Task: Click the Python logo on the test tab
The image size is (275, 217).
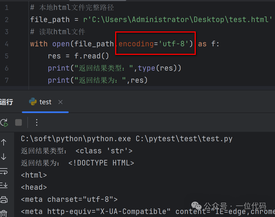Action: [33, 102]
